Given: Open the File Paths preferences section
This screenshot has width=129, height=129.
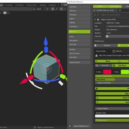Looking at the screenshot, I should [79, 57].
